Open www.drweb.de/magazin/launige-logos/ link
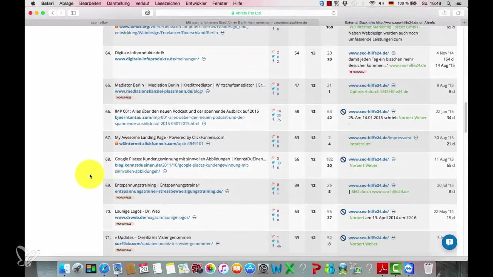Image resolution: width=493 pixels, height=277 pixels. [x=152, y=217]
